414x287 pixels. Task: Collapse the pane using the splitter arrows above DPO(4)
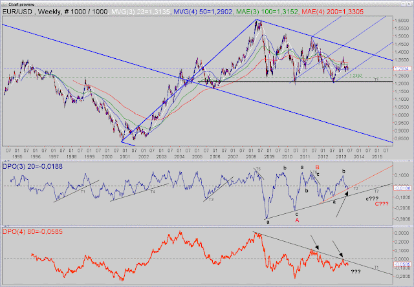[6, 226]
